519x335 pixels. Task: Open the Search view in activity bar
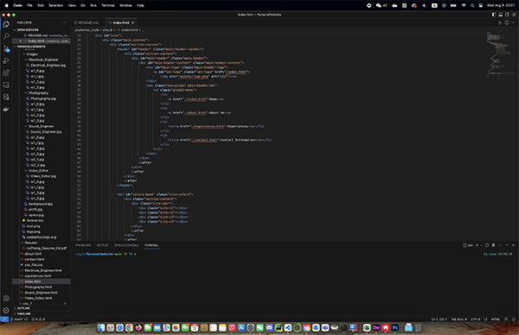coord(6,36)
